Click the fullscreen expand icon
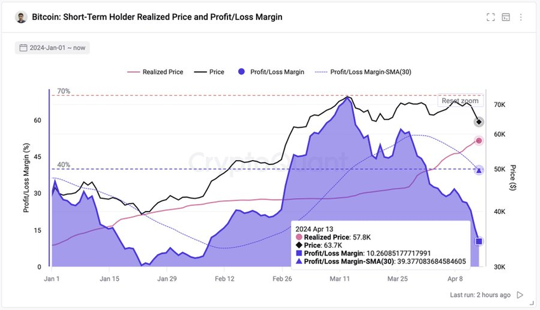540x310 pixels. [x=490, y=17]
